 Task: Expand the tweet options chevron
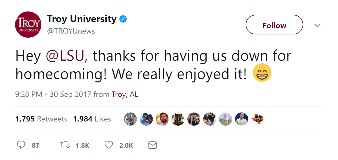[x=317, y=25]
